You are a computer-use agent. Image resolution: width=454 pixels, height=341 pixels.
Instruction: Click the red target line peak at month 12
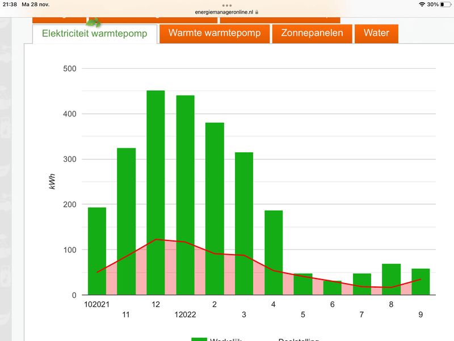(x=155, y=239)
